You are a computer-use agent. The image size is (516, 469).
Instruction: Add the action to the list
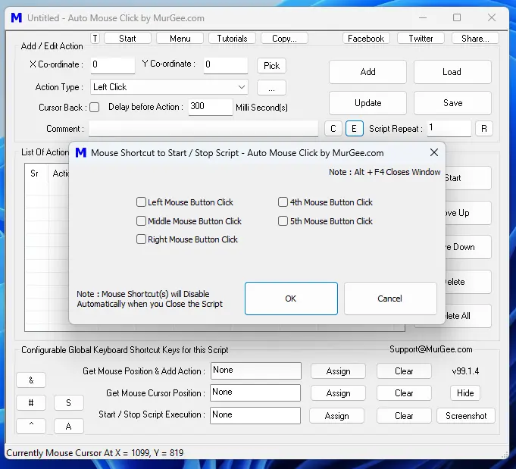pos(367,72)
